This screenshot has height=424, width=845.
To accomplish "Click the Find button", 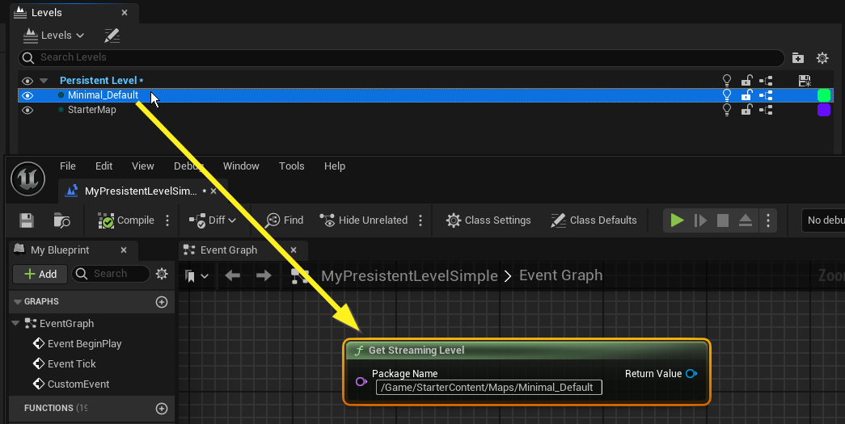I will click(285, 220).
